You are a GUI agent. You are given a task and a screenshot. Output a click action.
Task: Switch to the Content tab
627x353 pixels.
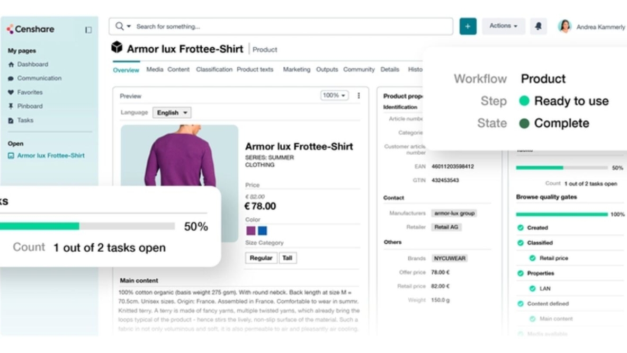click(178, 69)
